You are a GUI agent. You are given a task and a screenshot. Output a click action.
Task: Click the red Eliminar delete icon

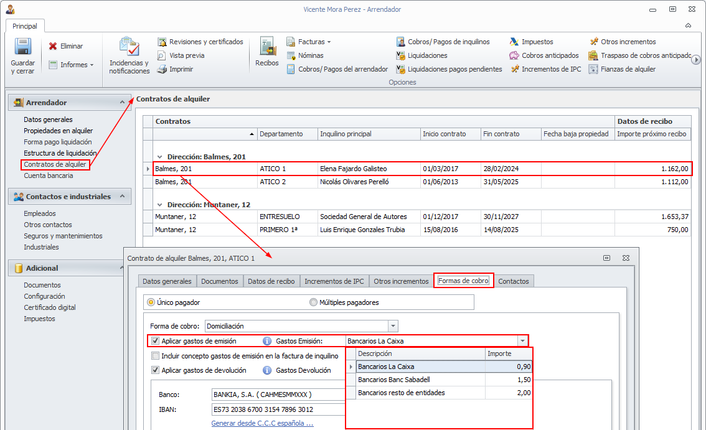click(x=53, y=46)
